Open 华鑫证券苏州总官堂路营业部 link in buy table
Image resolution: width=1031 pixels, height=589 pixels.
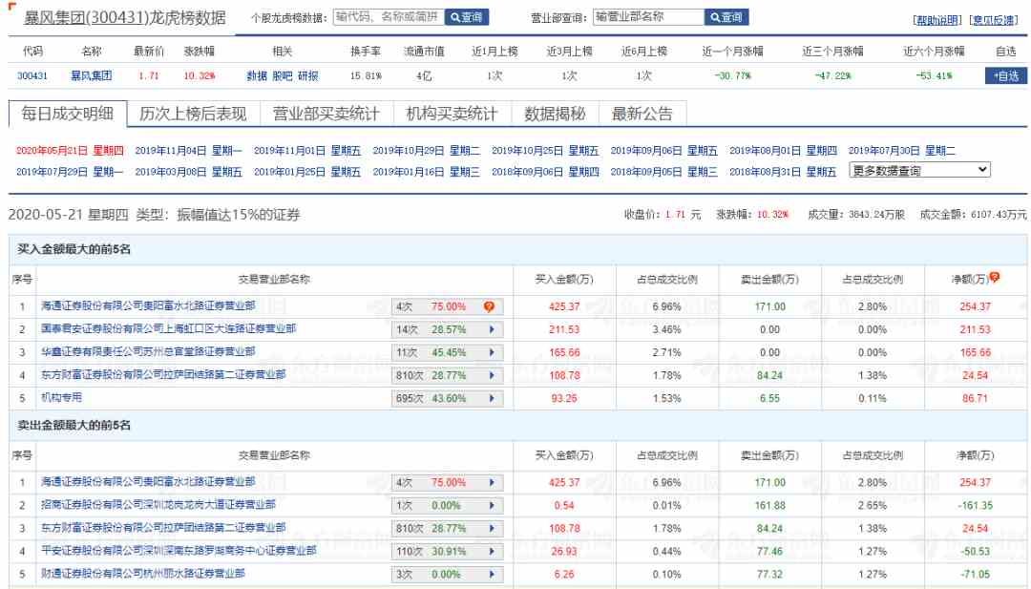148,352
